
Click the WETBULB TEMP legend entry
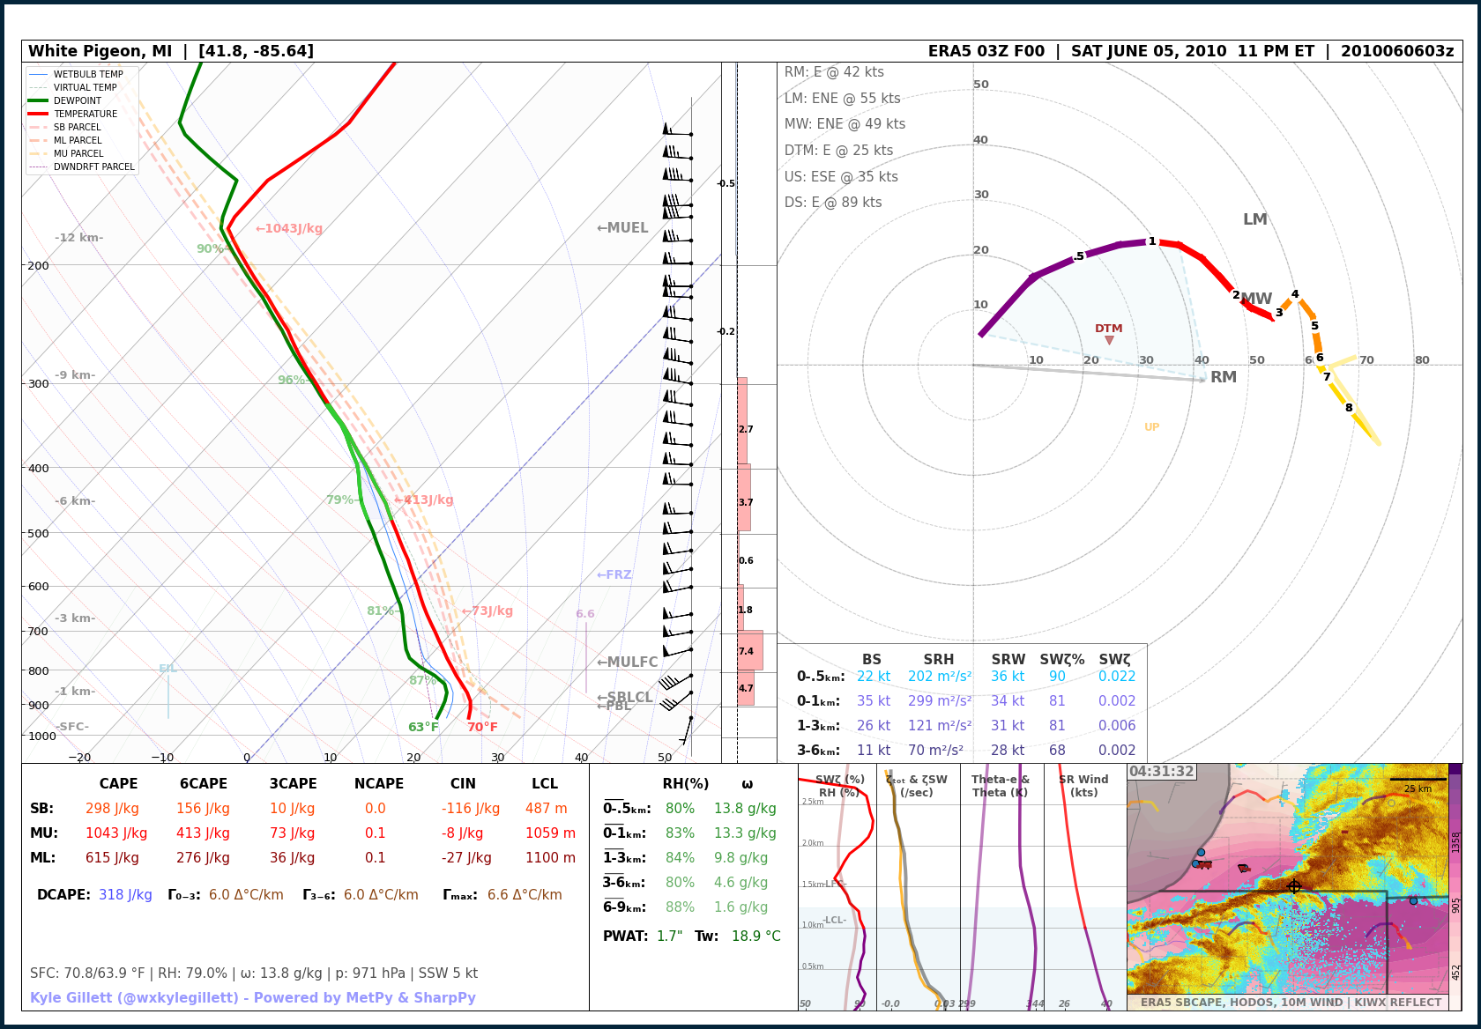(x=87, y=75)
